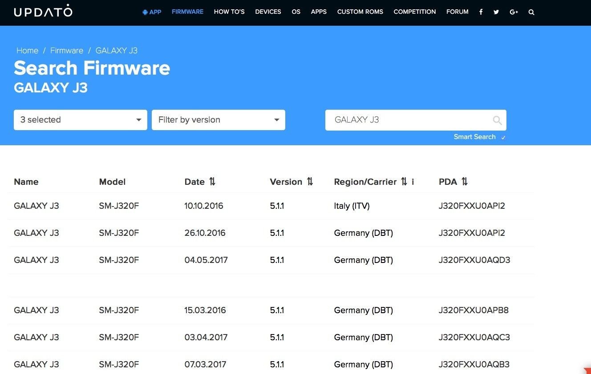Open the Twitter icon in navbar
This screenshot has width=591, height=374.
[x=496, y=12]
